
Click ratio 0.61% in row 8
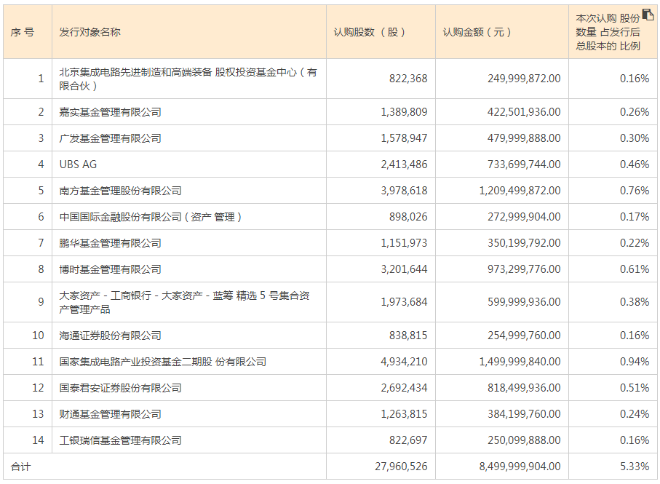point(635,269)
